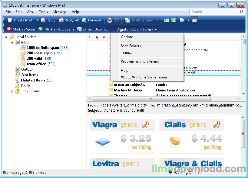
Task: Expand the Junk E-mail folder
Action: 12,91
